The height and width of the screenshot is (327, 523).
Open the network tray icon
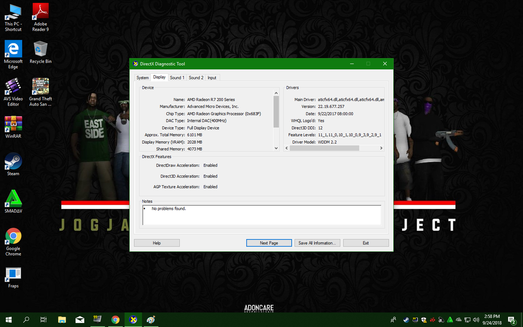(x=467, y=320)
